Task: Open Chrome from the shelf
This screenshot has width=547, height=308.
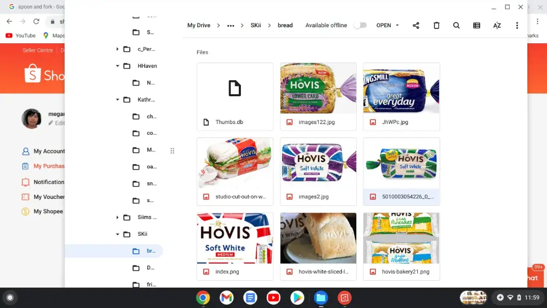Action: pos(202,298)
